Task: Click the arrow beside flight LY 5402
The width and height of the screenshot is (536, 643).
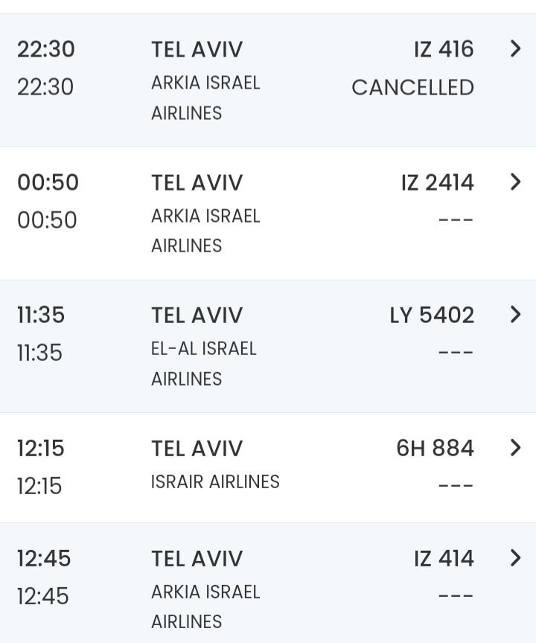Action: [x=515, y=315]
